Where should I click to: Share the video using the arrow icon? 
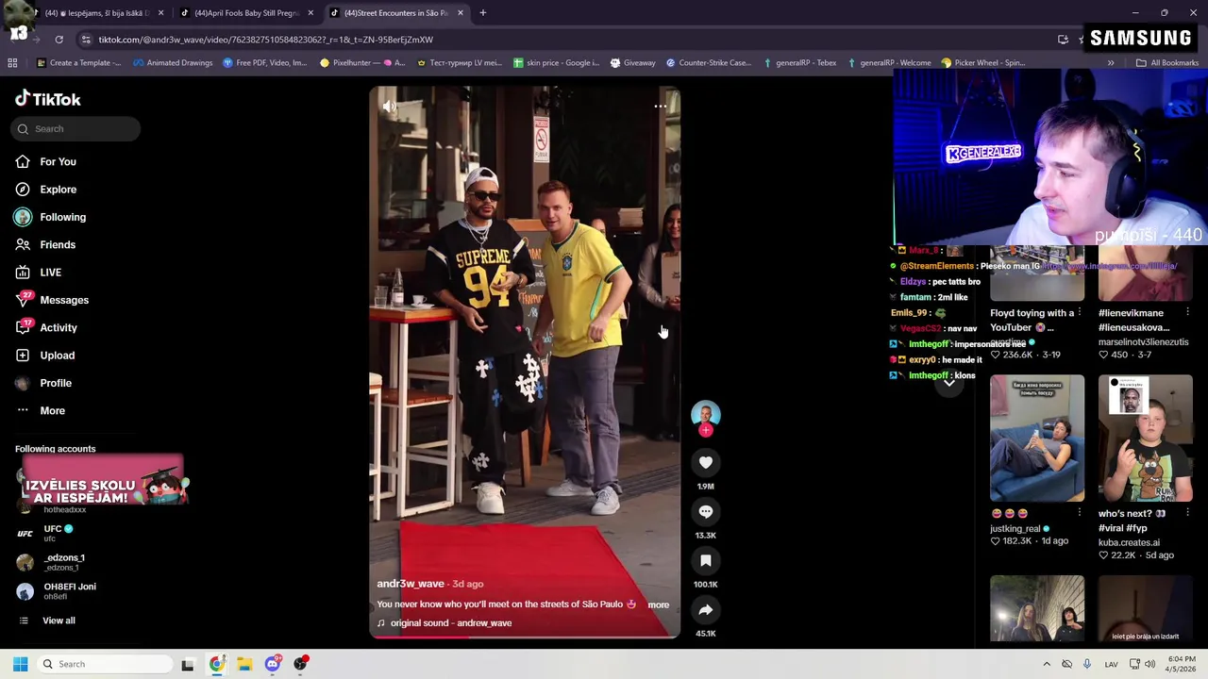pyautogui.click(x=705, y=609)
